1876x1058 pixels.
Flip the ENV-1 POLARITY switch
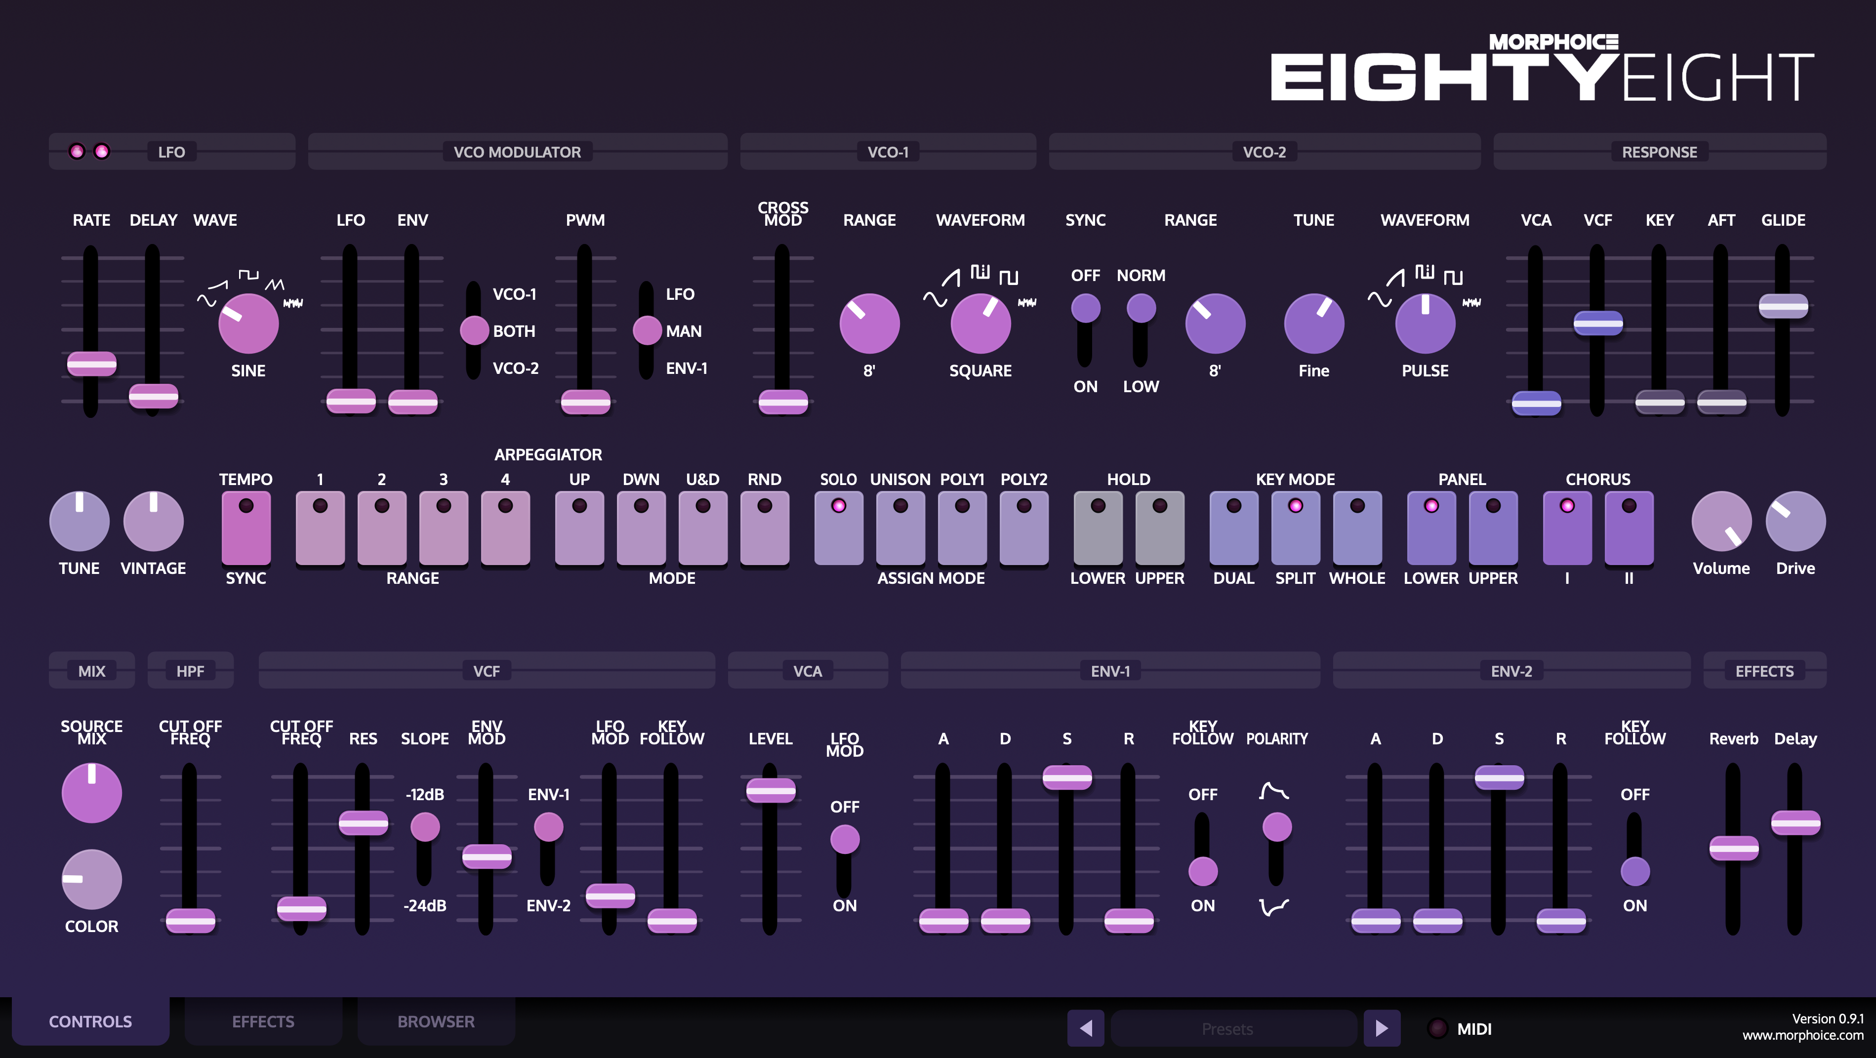[1277, 849]
